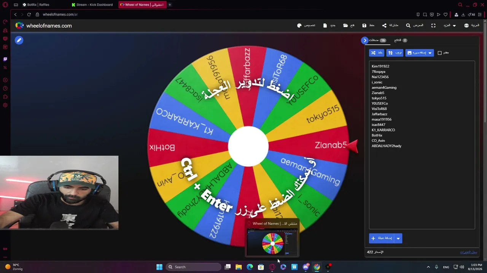Click the entry aeman4Gaming in the list
Viewport: 487px width, 273px height.
(x=384, y=88)
